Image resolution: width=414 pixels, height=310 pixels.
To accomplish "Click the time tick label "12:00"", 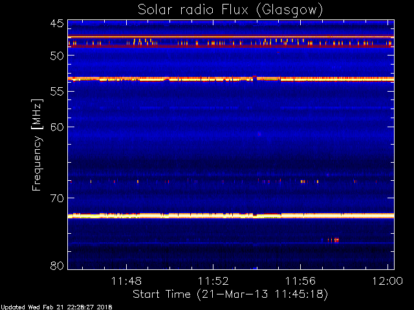I will coord(387,281).
